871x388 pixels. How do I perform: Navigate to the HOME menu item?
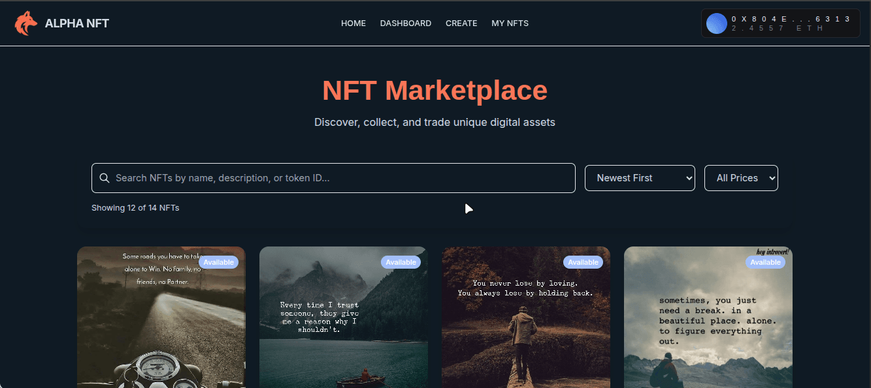(x=353, y=23)
